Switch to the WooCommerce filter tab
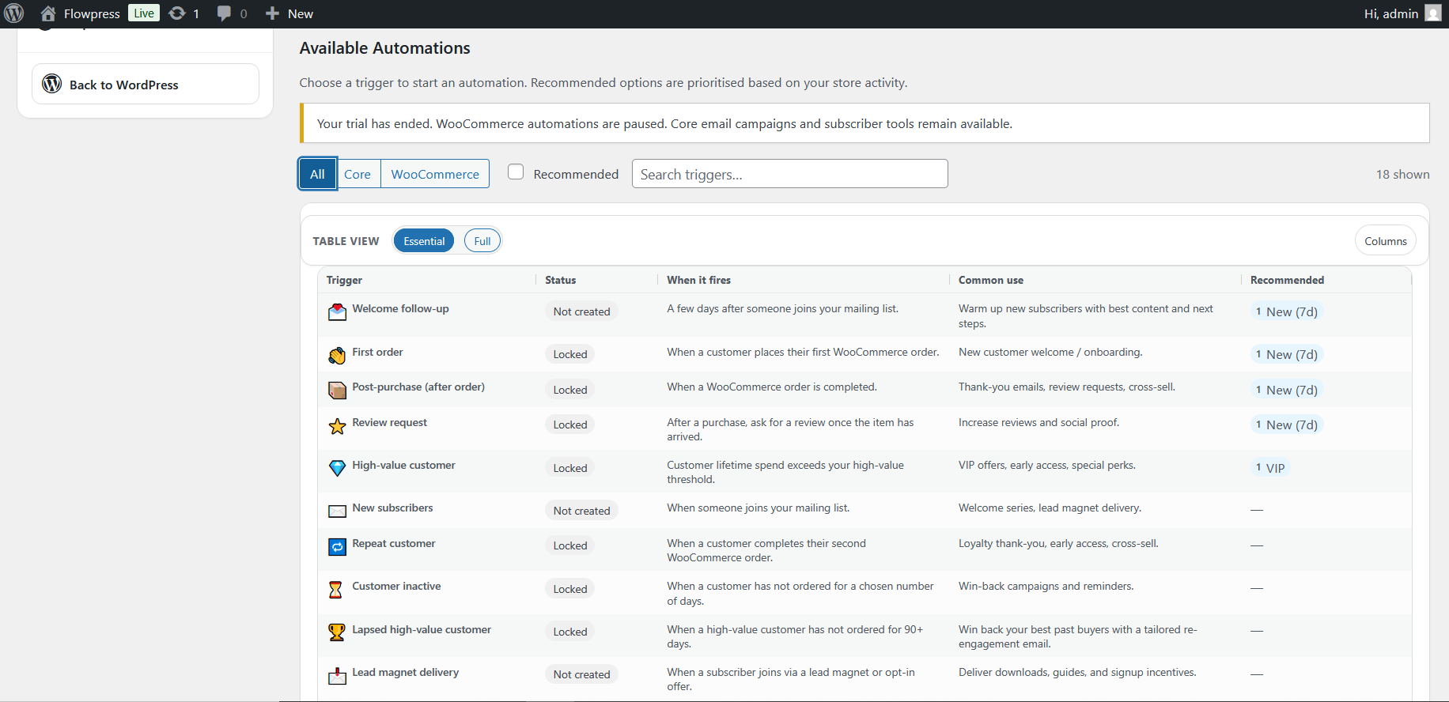 point(435,174)
